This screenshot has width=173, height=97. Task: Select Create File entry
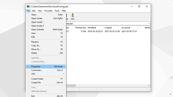[46, 82]
